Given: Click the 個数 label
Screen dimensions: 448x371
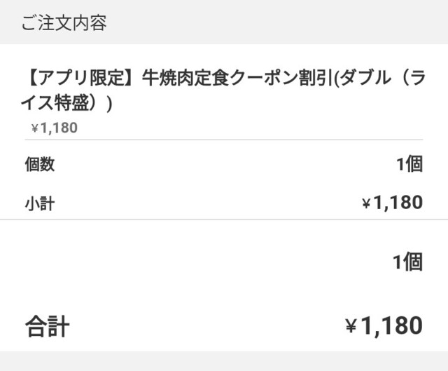Looking at the screenshot, I should (39, 165).
